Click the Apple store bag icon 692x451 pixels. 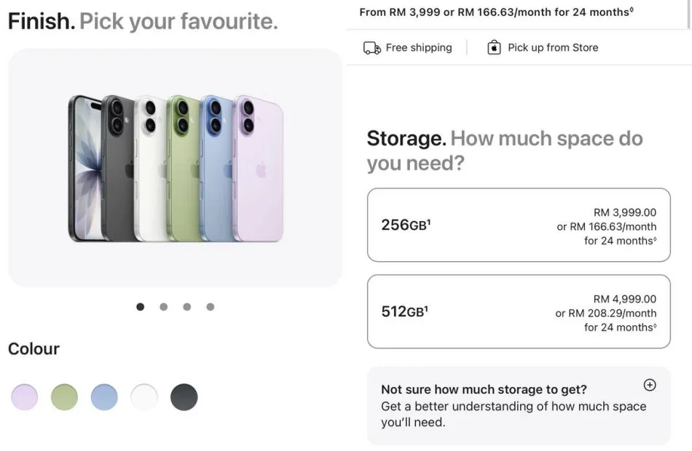pyautogui.click(x=494, y=48)
